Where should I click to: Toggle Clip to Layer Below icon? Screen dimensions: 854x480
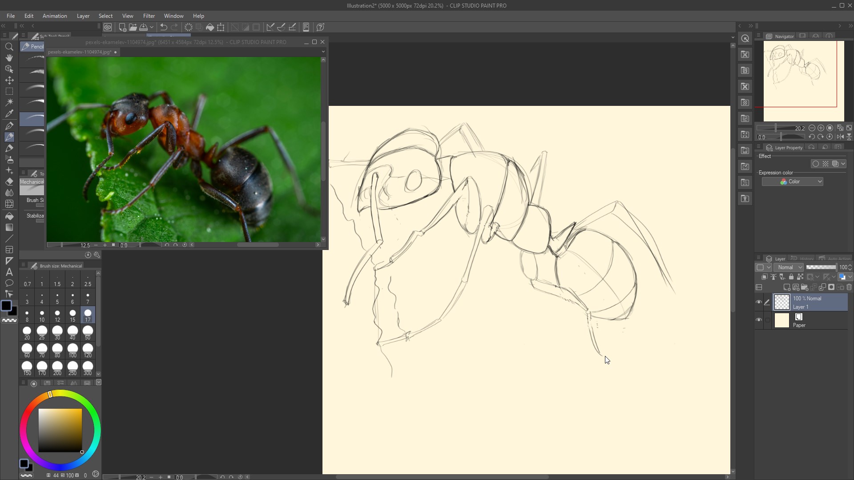click(765, 277)
